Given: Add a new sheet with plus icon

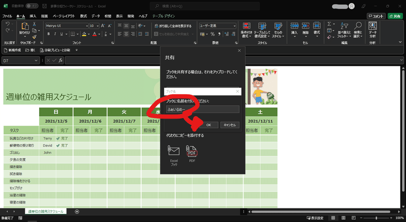Looking at the screenshot, I should (x=77, y=211).
